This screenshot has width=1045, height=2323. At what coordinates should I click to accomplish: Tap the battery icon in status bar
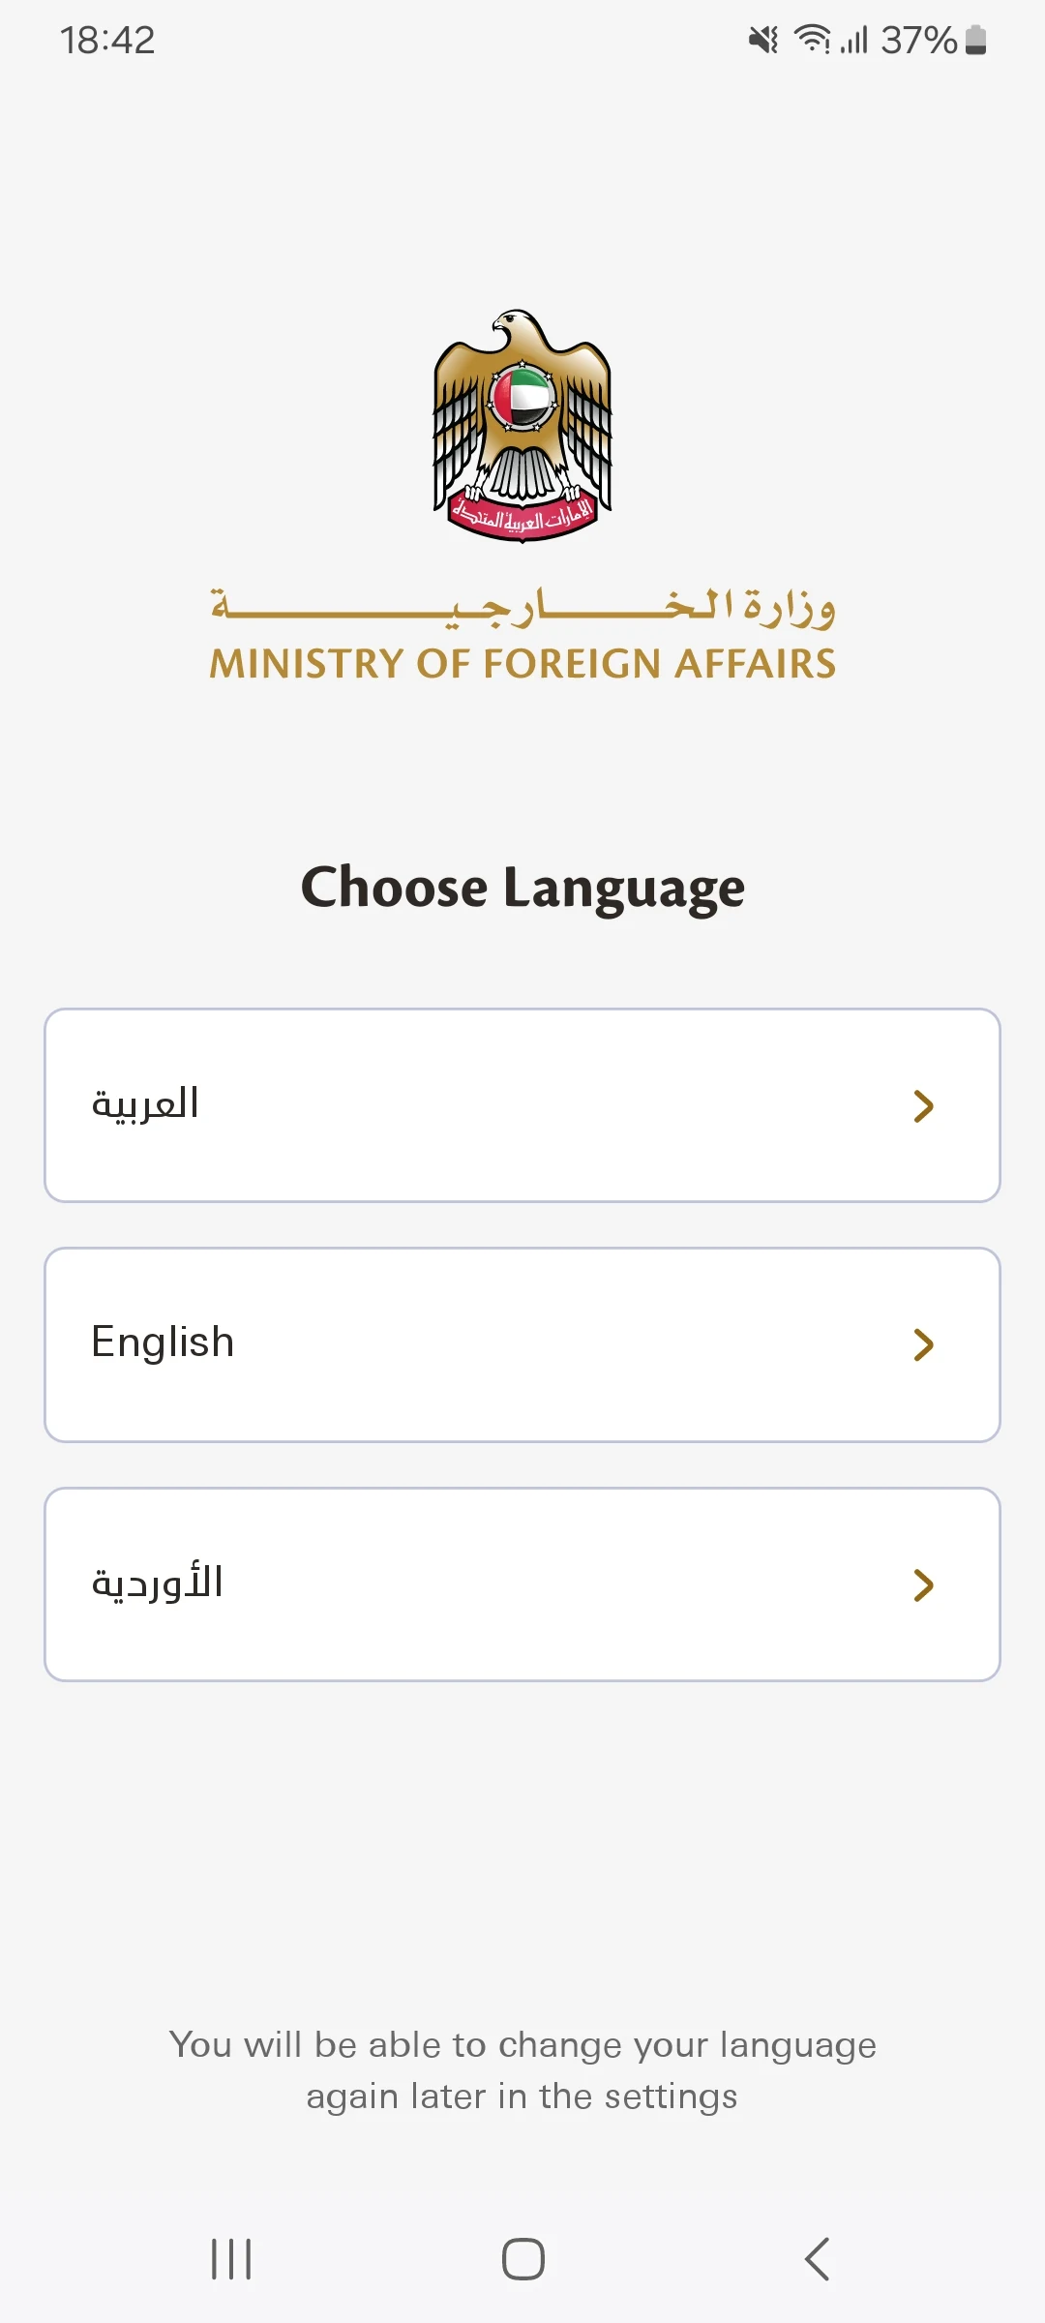coord(976,40)
